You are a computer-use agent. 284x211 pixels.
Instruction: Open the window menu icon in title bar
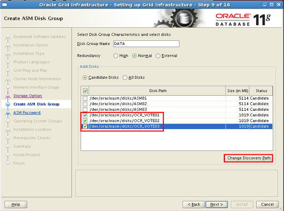point(4,4)
